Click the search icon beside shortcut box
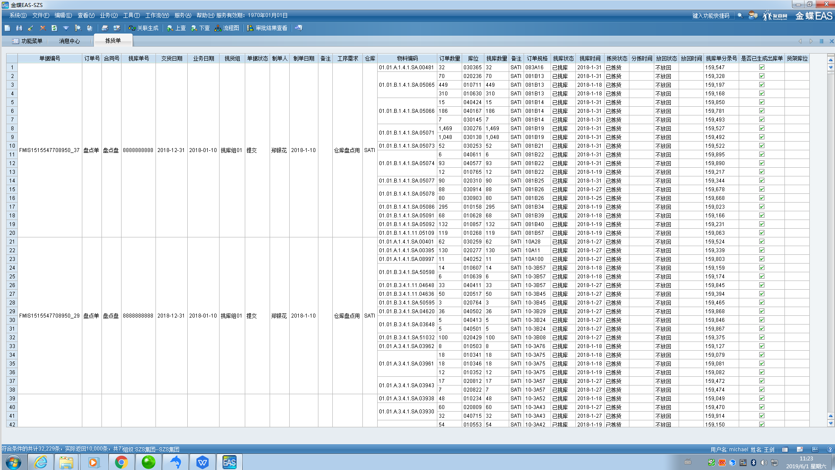 coord(740,16)
